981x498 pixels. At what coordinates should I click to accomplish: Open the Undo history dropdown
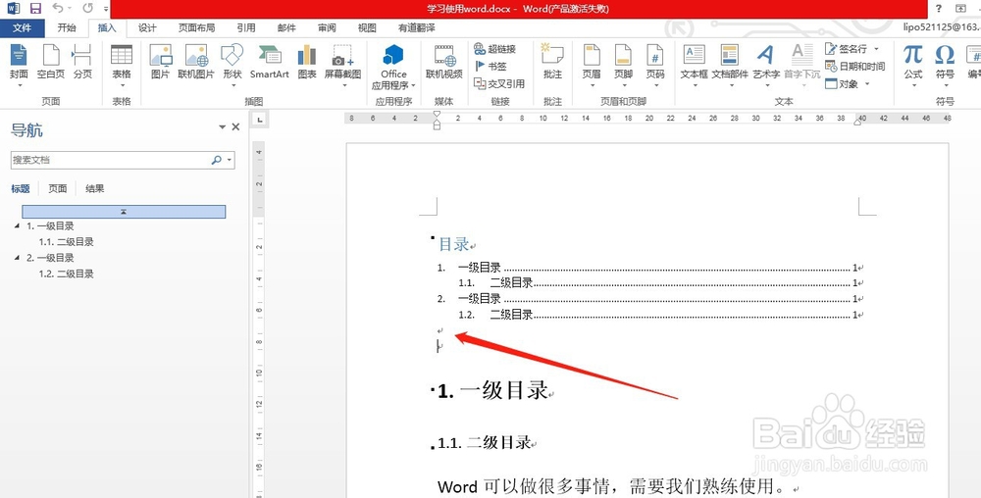pos(70,8)
